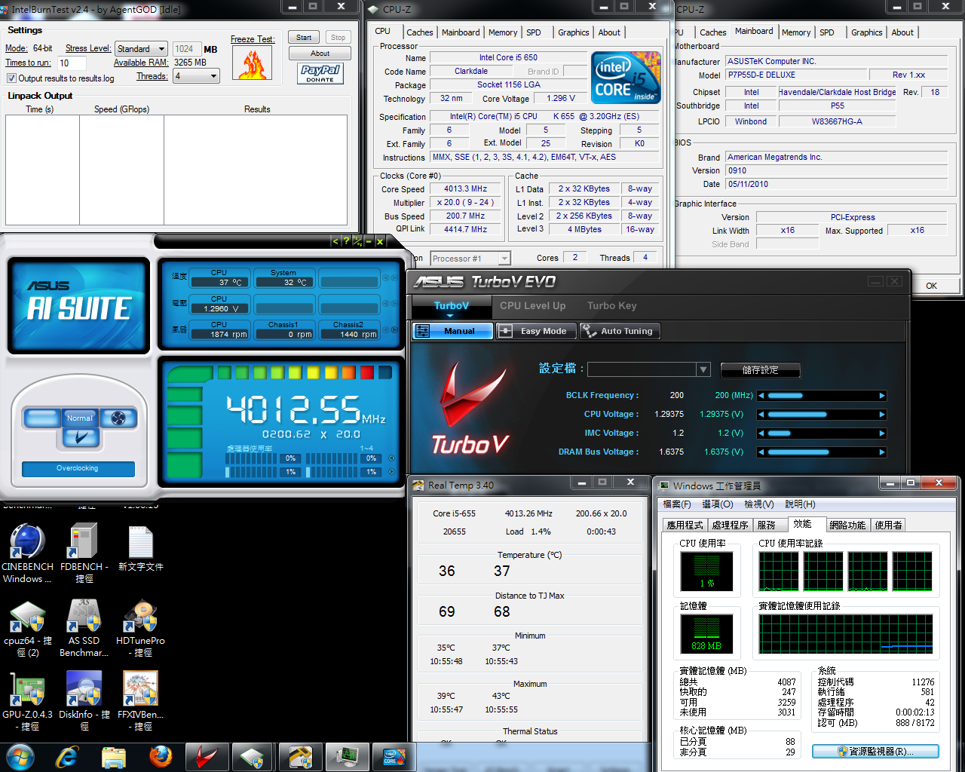This screenshot has width=965, height=772.
Task: Open Windows Explorer folder on the taskbar
Action: point(114,757)
